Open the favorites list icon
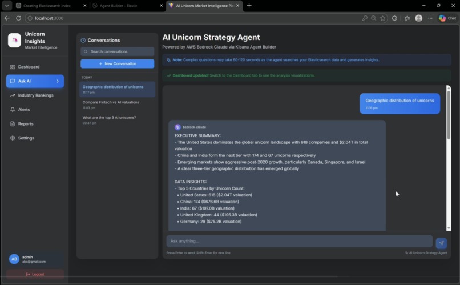Screen dimensions: 460x285 [407, 18]
